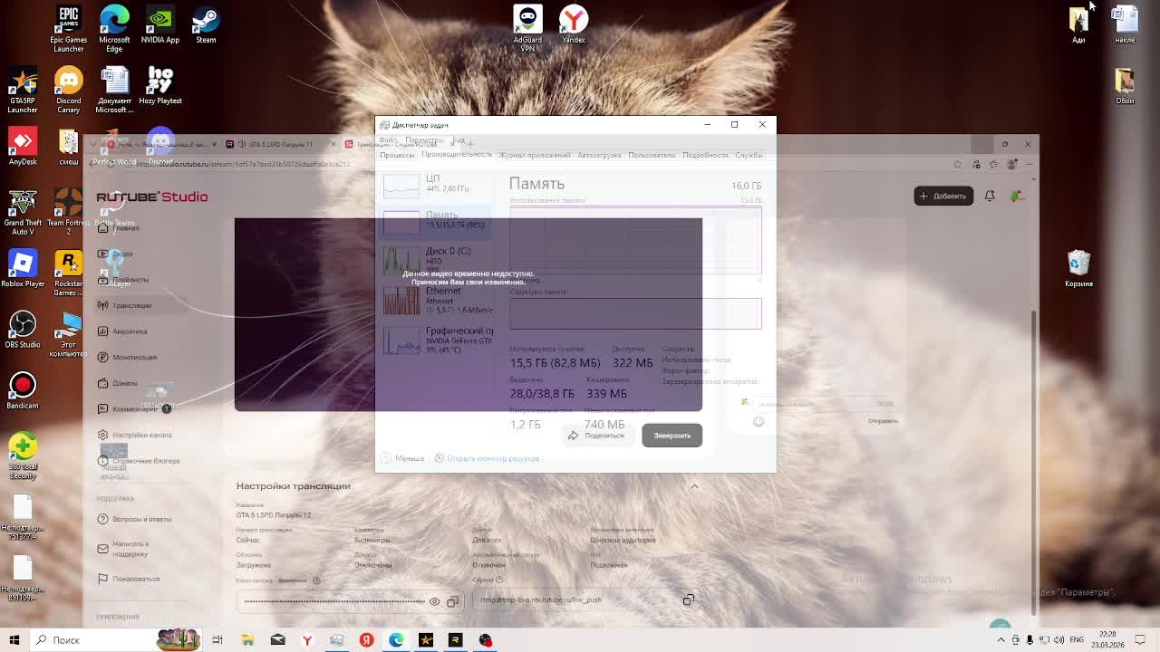Open Grand Theft Auto V desktop shortcut

23,213
